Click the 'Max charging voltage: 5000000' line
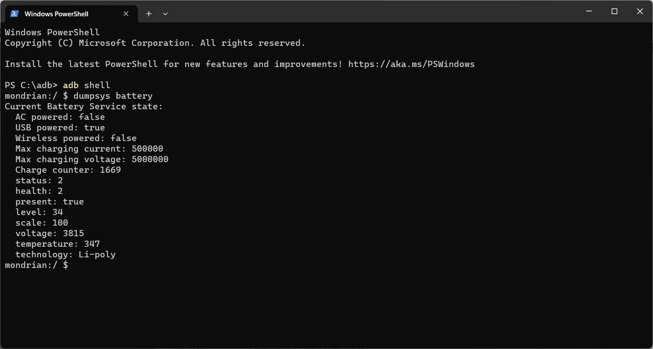The height and width of the screenshot is (349, 653). (92, 159)
